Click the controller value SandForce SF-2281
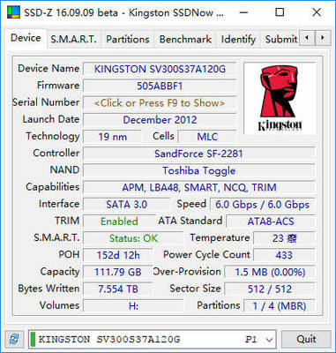 click(199, 154)
